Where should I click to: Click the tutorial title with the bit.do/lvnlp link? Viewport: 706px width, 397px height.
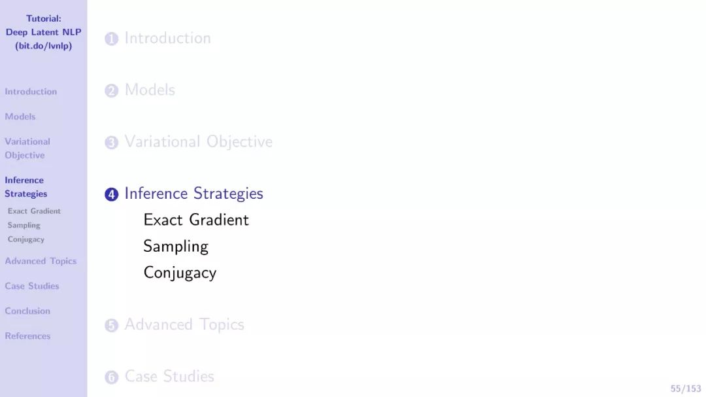coord(43,32)
